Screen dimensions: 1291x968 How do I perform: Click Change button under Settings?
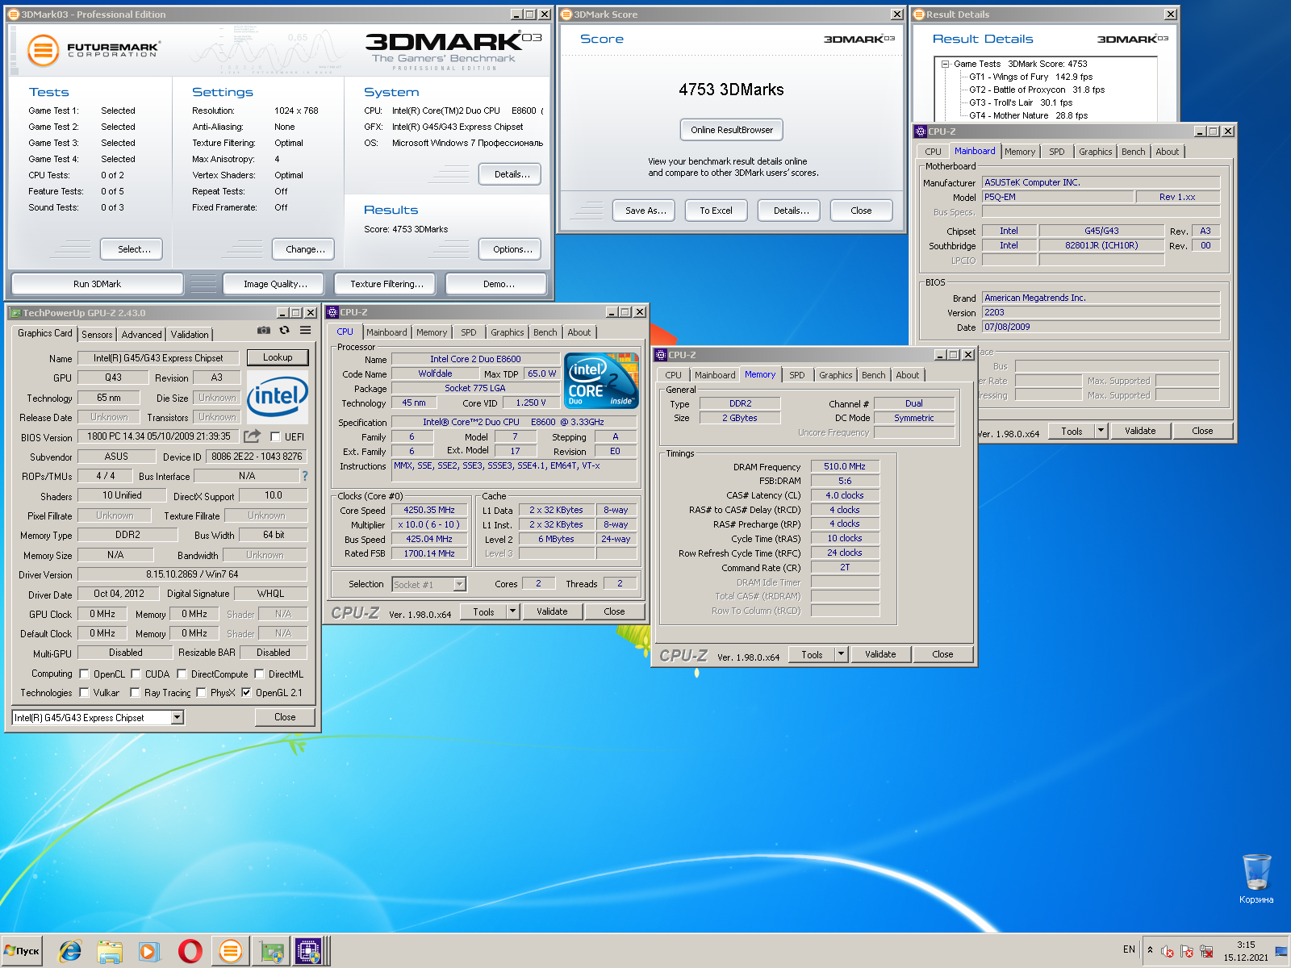(x=305, y=249)
